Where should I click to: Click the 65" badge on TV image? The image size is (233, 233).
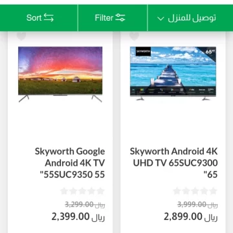(x=208, y=52)
